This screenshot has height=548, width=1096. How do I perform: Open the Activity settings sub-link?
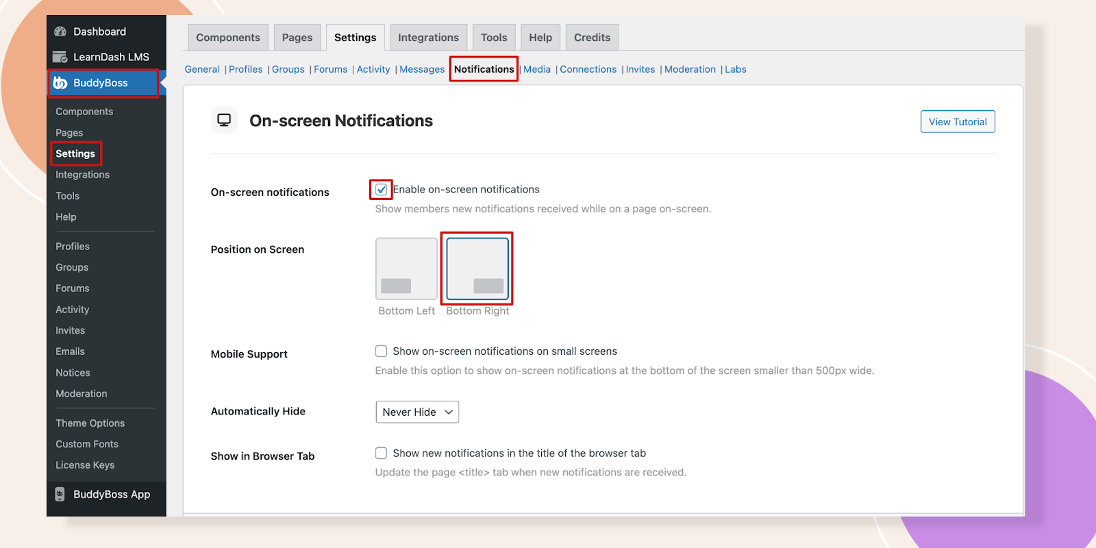tap(373, 69)
